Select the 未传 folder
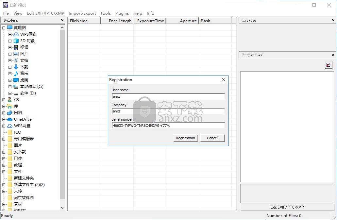This screenshot has width=337, height=220. click(18, 191)
